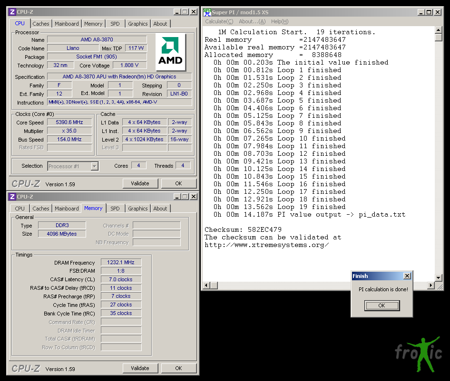450x381 pixels.
Task: Click OK in the bottom CPU-Z window
Action: tap(178, 368)
